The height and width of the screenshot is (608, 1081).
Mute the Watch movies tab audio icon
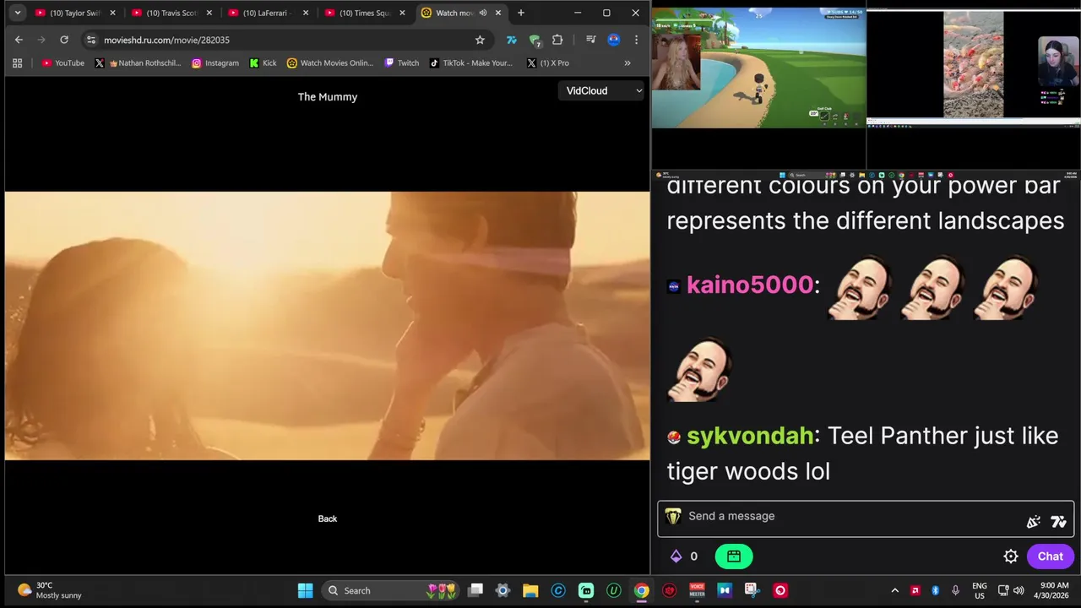(x=483, y=13)
